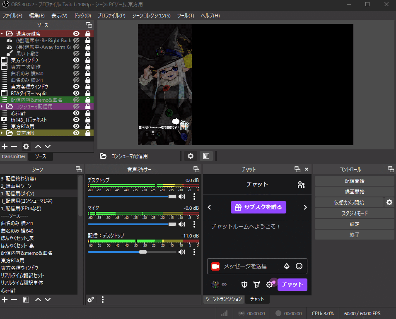Viewport: 396px width, 319px height.
Task: Switch to シーントランジション tab
Action: 224,299
